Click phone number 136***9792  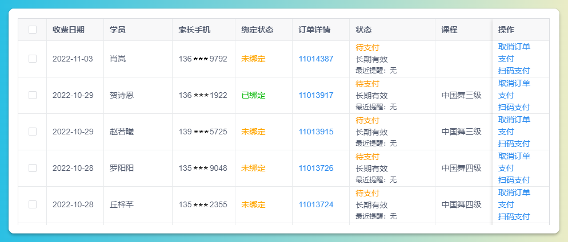(203, 59)
